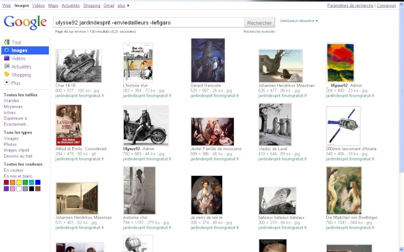Open Actualités in the top navigation bar

pos(71,6)
